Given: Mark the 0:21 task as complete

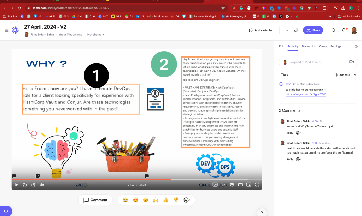Looking at the screenshot, I should point(281,84).
